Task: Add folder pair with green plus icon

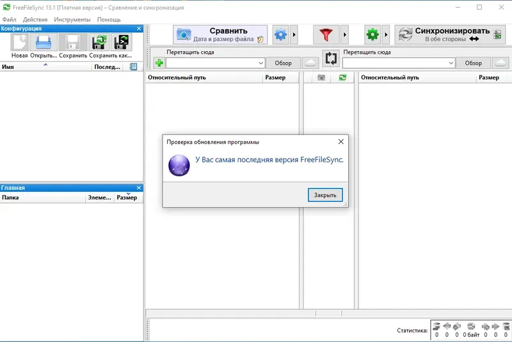Action: pos(159,63)
